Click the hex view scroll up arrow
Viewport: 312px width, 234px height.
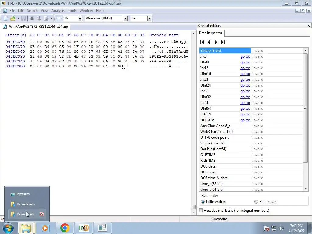[x=193, y=34]
